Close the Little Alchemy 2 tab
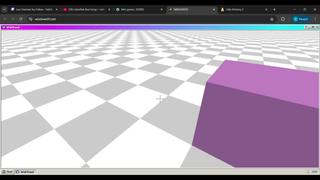The height and width of the screenshot is (180, 320). tap(266, 9)
